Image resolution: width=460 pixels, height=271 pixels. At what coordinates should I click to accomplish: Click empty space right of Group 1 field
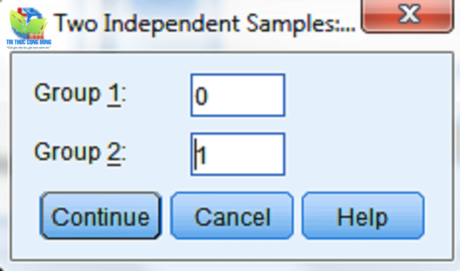click(367, 95)
